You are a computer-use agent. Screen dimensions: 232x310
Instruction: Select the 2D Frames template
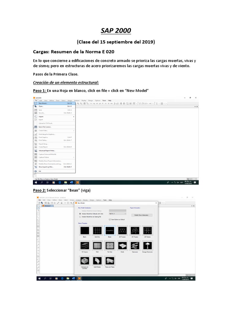(x=147, y=230)
